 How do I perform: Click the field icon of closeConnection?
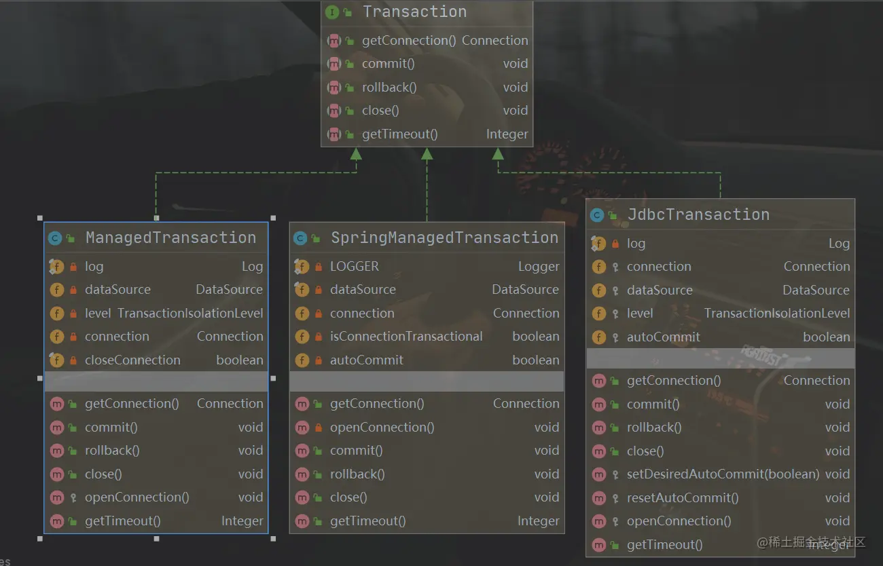[x=56, y=360]
